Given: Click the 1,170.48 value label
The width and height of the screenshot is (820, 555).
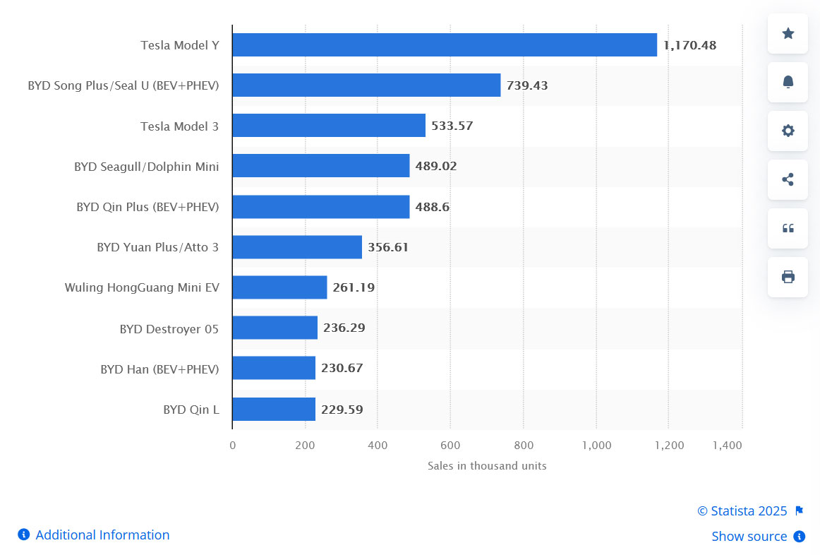Looking at the screenshot, I should 689,45.
